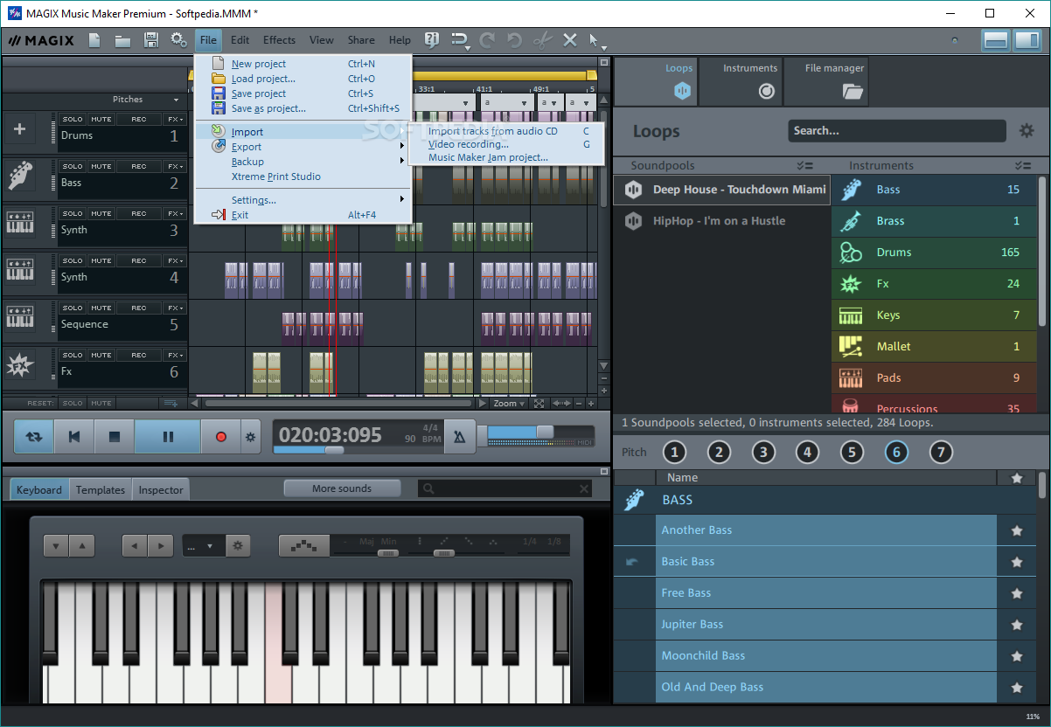
Task: Select pitch 3 radio button
Action: click(763, 452)
